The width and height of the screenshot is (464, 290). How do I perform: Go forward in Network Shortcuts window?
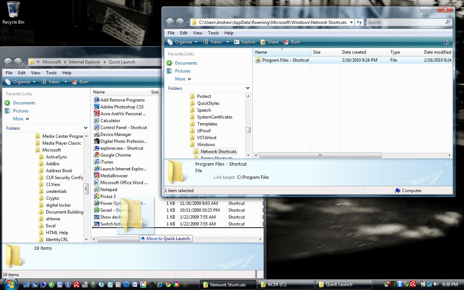coord(180,22)
